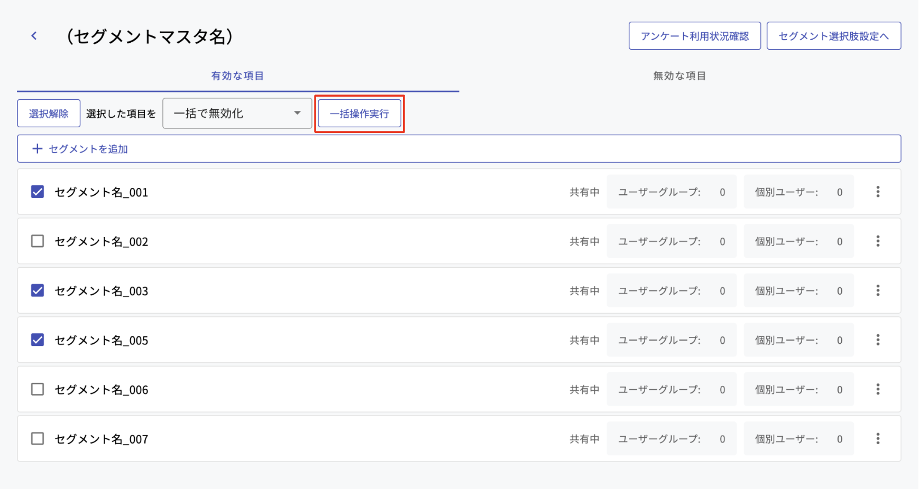Uncheck the checkbox for セグメント名_001
Viewport: 919px width, 489px height.
point(38,192)
